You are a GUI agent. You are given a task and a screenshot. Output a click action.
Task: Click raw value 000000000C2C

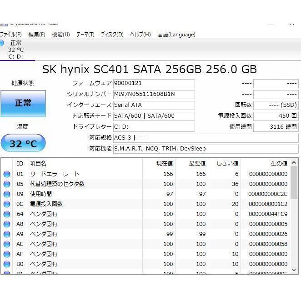[268, 194]
